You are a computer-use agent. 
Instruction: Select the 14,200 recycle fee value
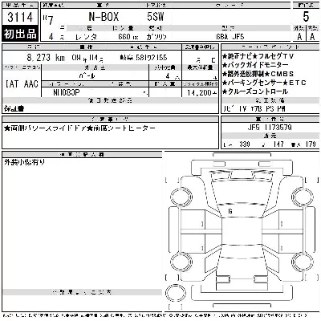pos(199,92)
